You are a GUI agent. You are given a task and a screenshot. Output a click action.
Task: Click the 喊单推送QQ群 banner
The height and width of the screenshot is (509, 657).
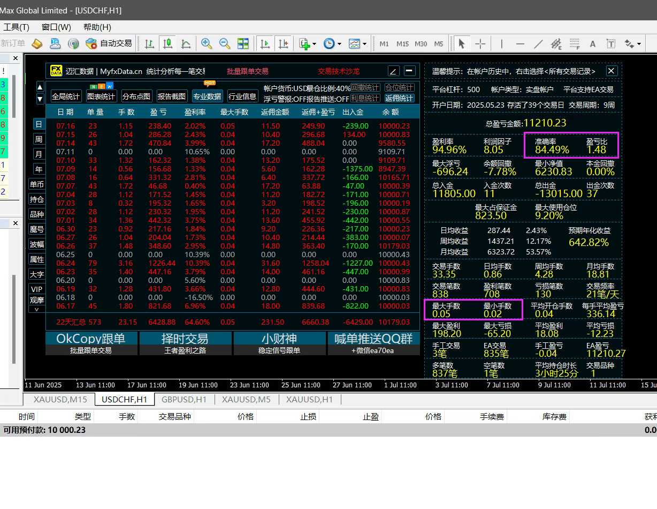click(373, 343)
